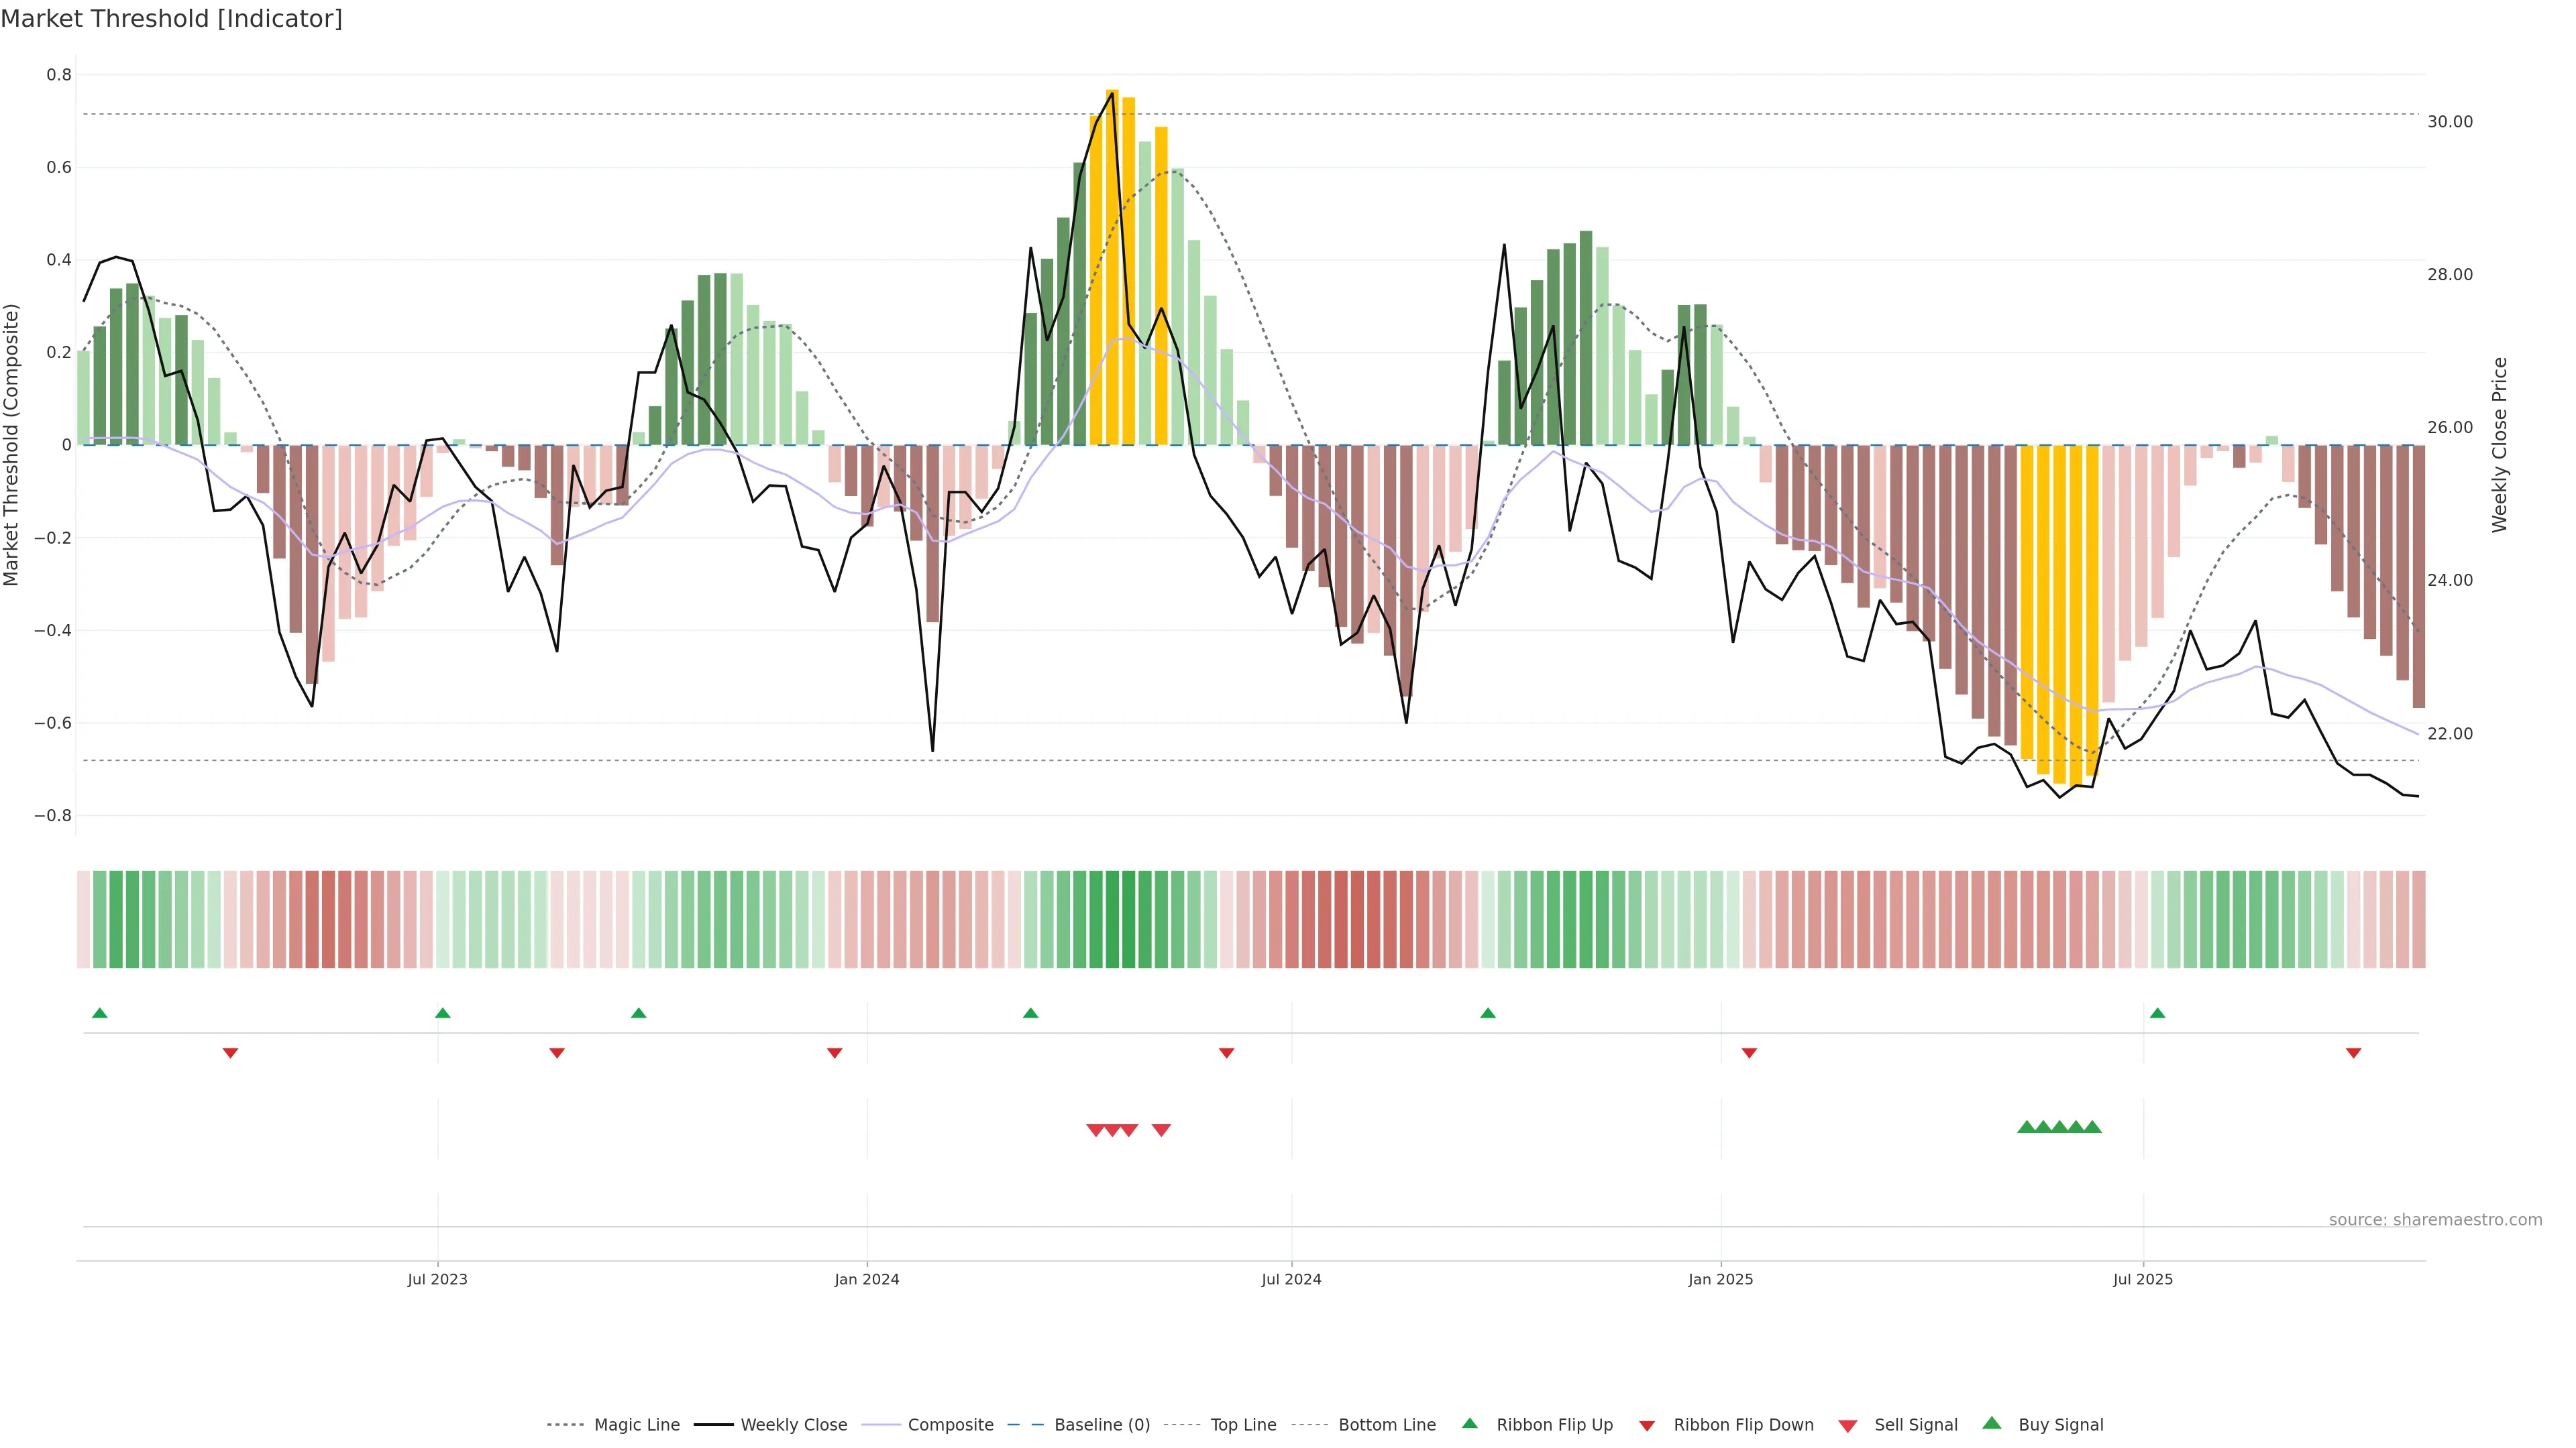Click the Sell Signal legend icon
2576x1448 pixels.
(x=1848, y=1426)
